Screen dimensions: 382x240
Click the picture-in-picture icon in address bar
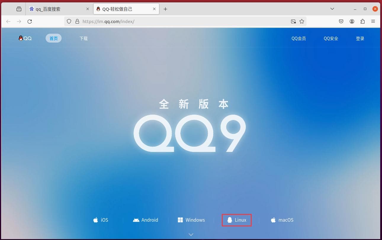(293, 21)
